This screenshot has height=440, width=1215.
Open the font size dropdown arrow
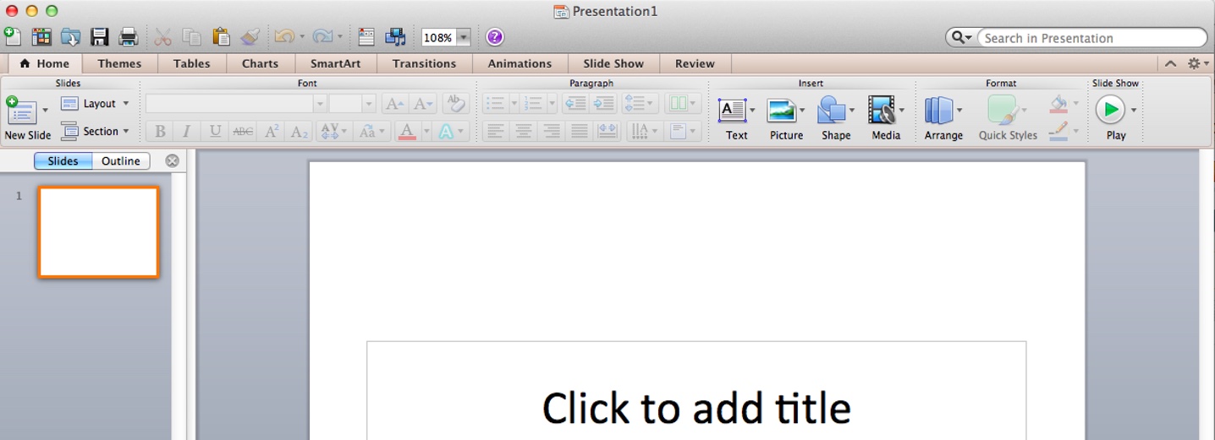[x=369, y=104]
